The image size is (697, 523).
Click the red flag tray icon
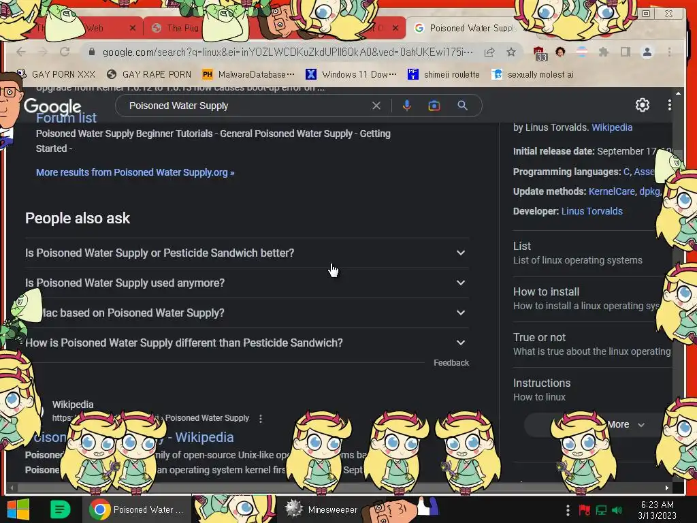(585, 510)
